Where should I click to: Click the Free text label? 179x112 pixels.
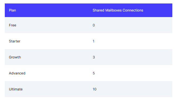[x=13, y=25]
